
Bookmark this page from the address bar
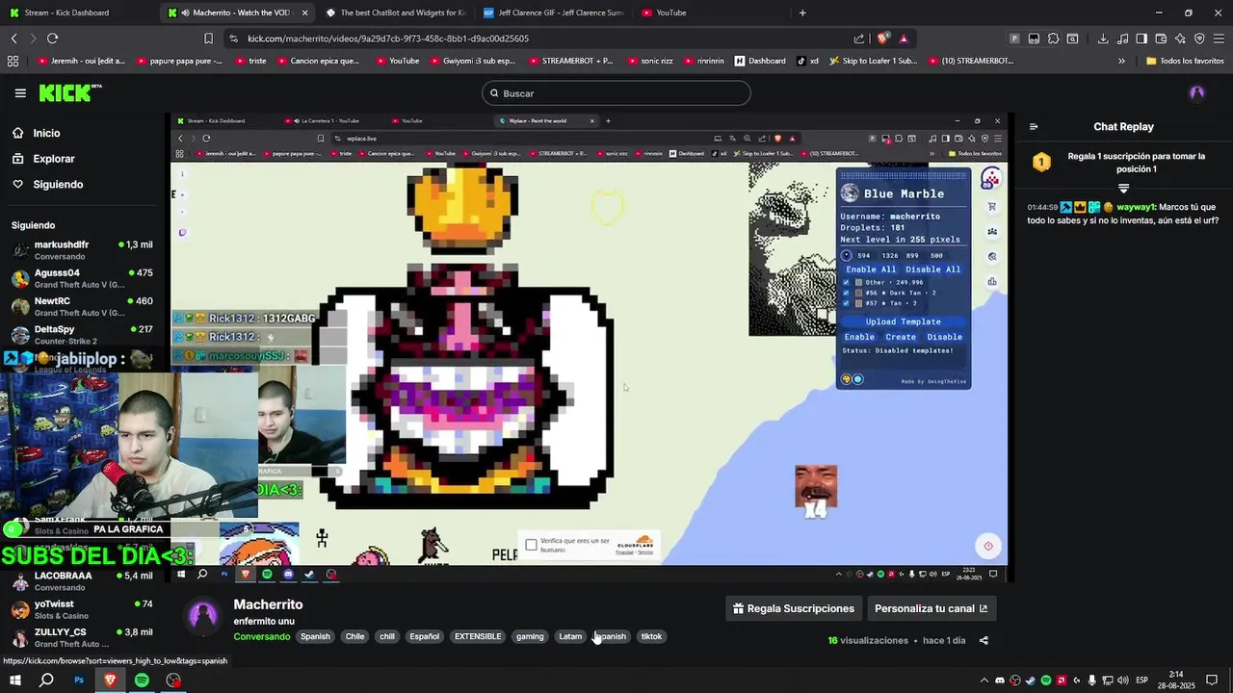208,38
